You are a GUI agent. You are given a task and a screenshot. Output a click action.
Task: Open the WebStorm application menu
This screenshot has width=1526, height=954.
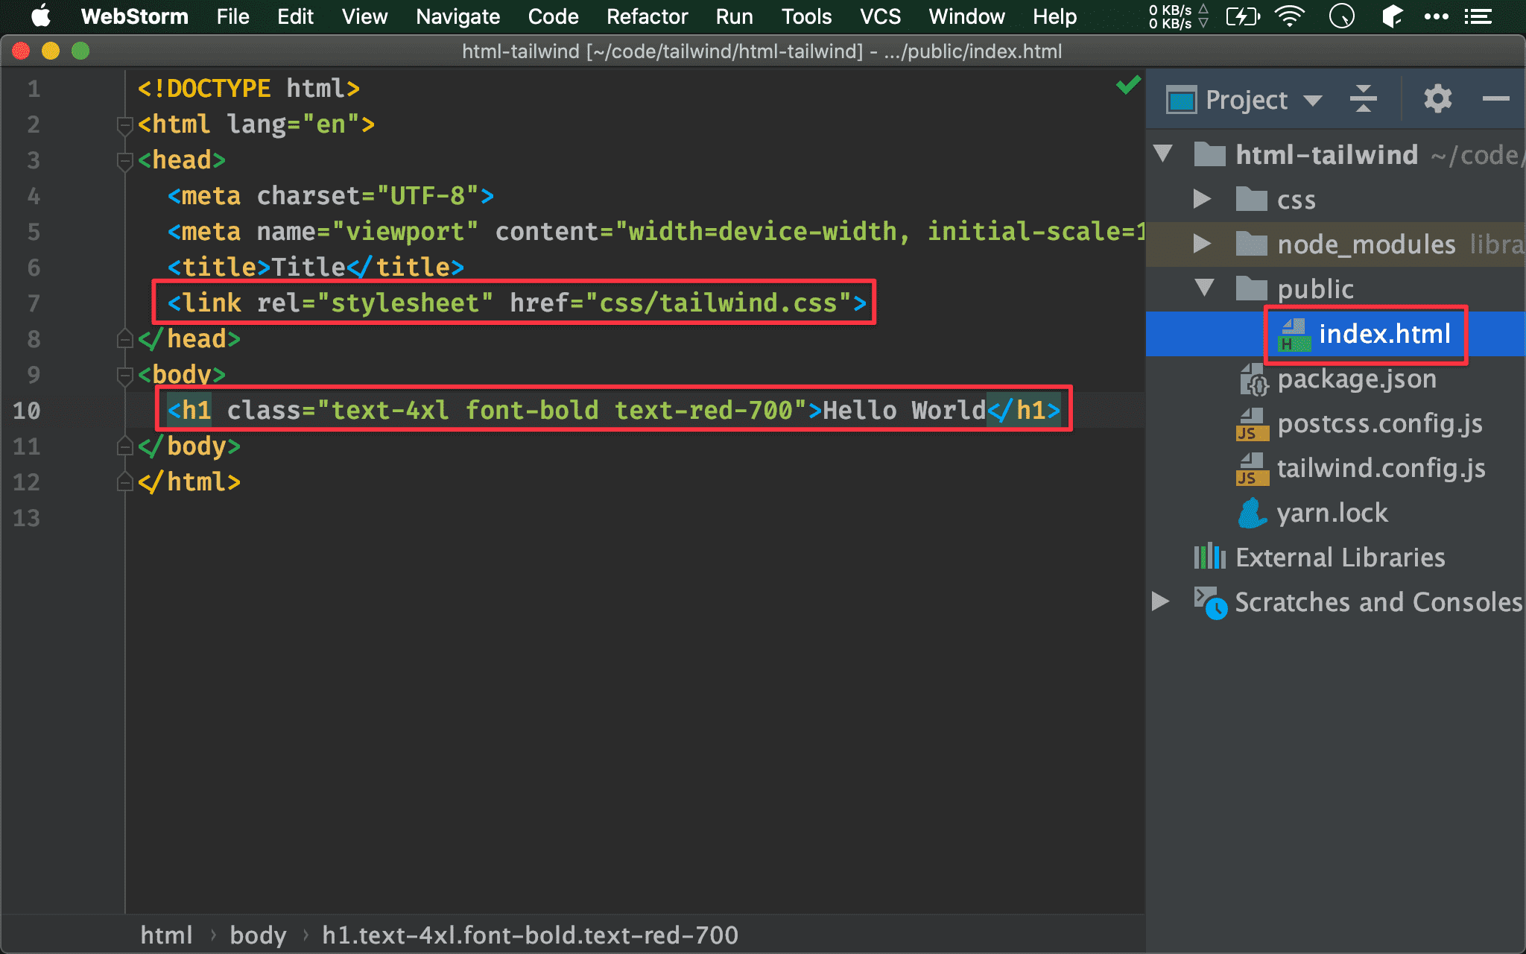coord(134,16)
